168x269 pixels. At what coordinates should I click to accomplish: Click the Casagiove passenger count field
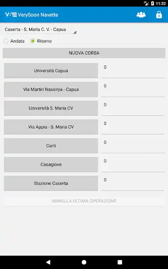(133, 164)
